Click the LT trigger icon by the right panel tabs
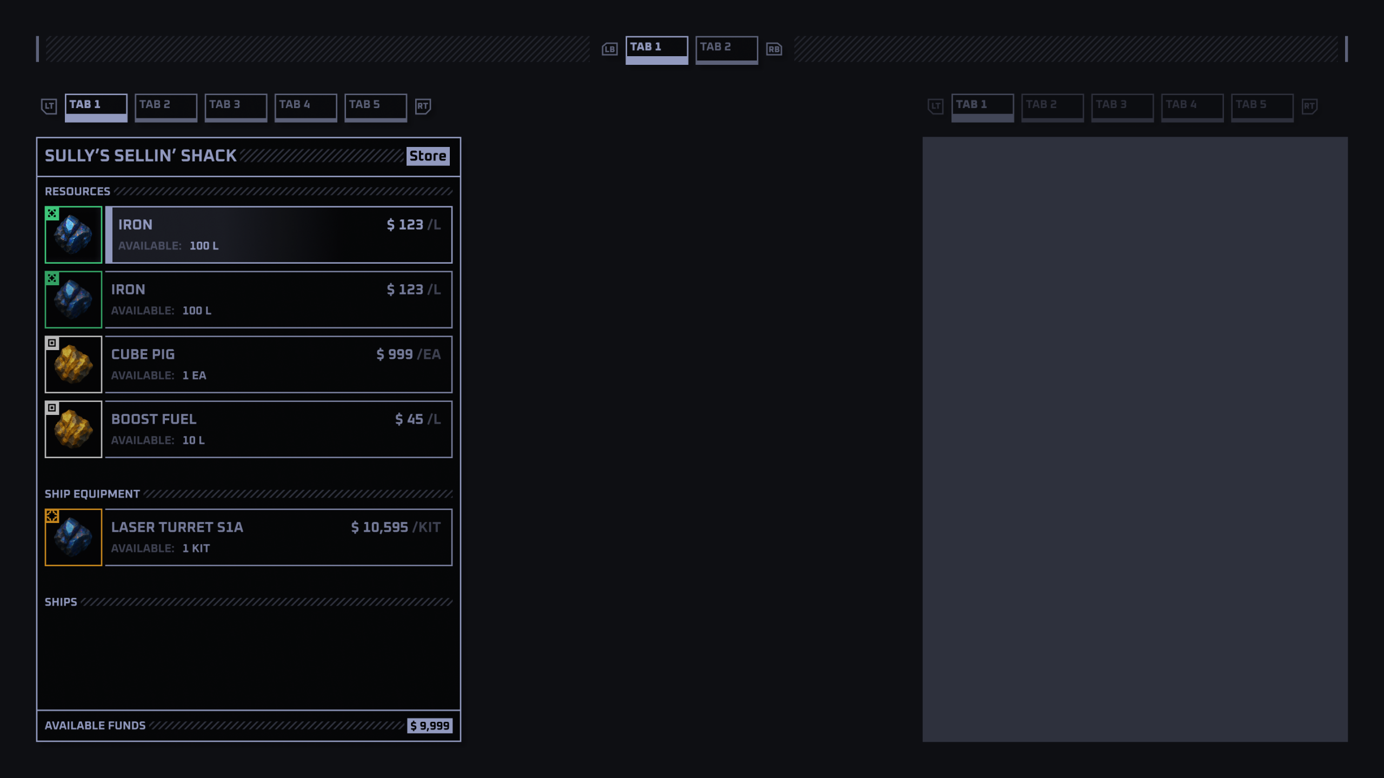 pos(935,106)
